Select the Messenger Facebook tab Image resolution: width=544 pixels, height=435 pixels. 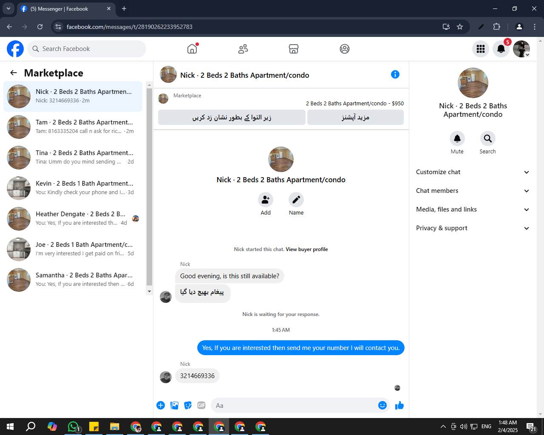[66, 8]
